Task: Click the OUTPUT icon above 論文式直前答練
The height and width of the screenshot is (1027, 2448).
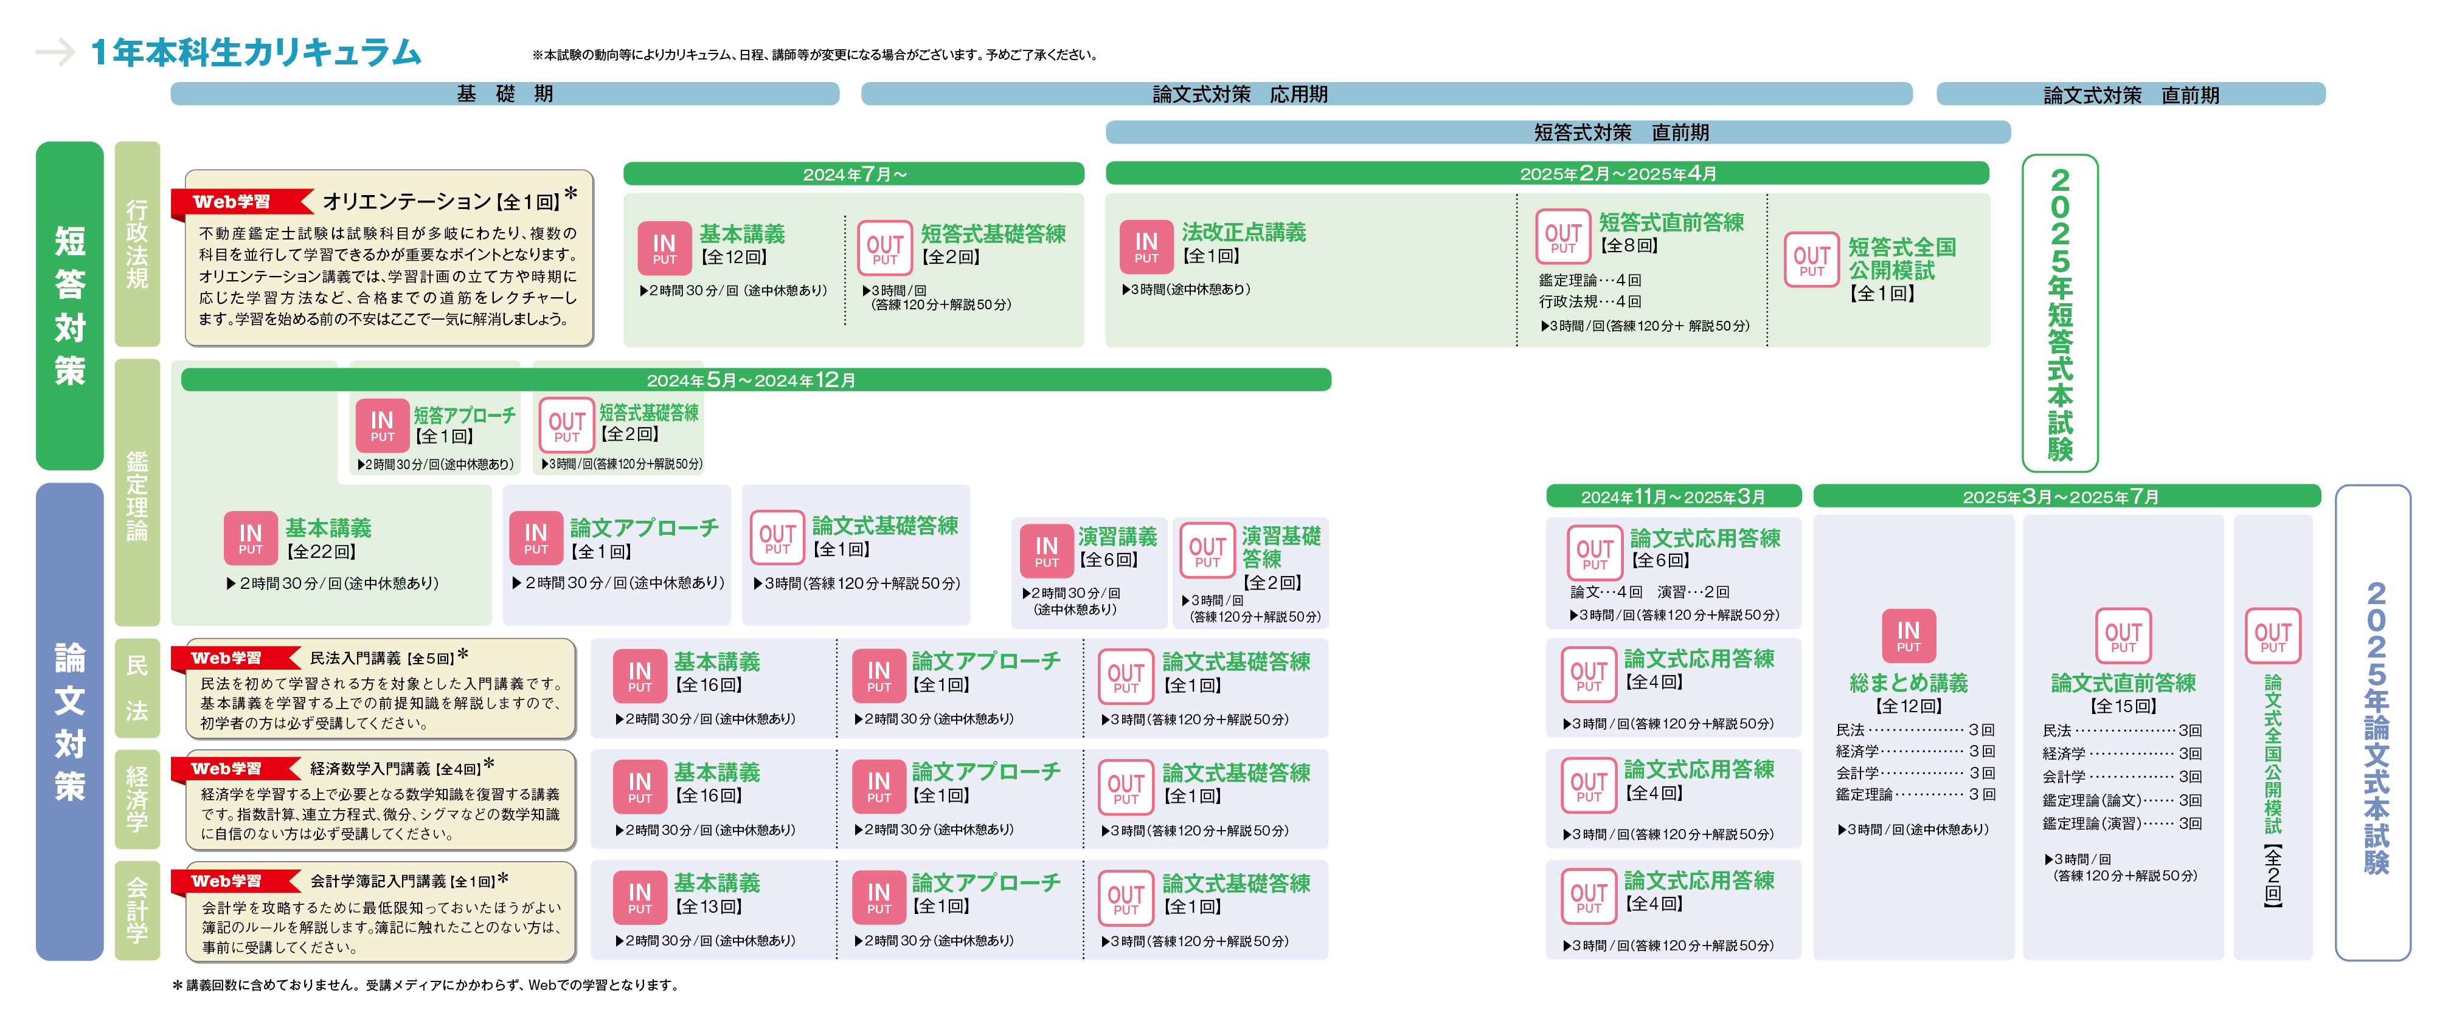Action: click(2123, 636)
